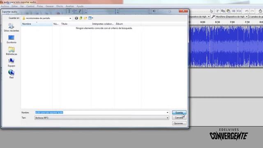Open Editar menu in Audacity window

(15, 6)
